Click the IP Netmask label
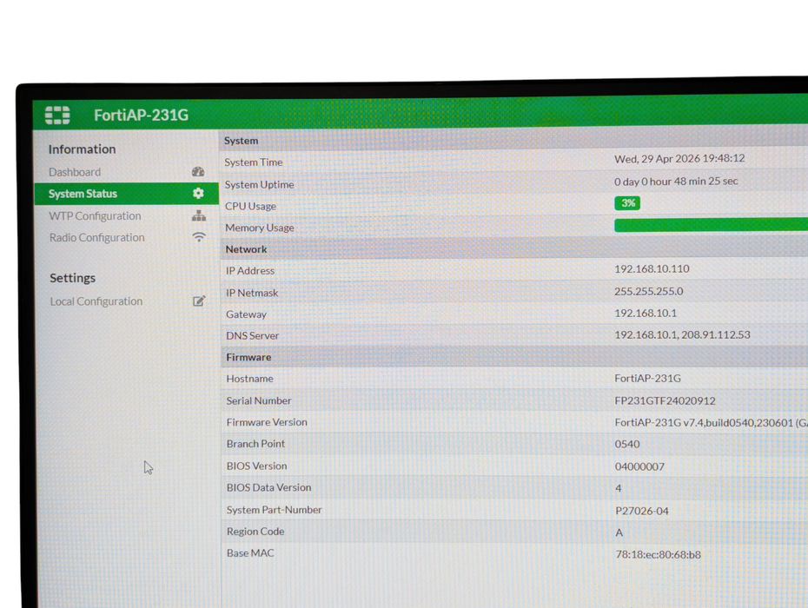This screenshot has height=608, width=808. 252,293
